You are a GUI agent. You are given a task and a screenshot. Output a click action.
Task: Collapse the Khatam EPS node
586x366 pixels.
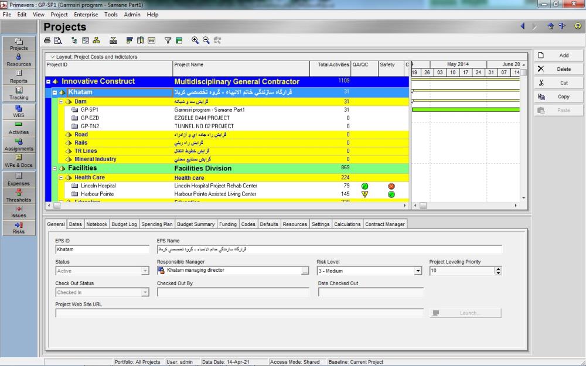tap(54, 93)
